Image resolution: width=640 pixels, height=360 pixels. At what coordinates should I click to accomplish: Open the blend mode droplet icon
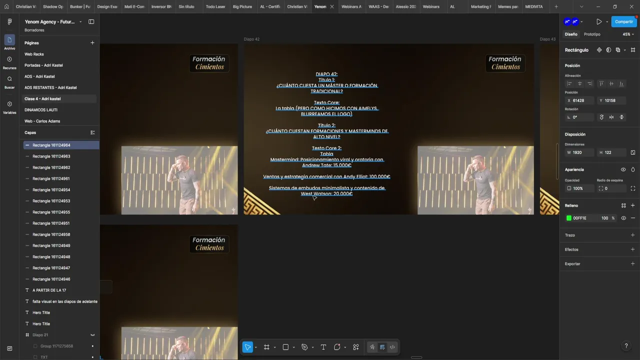(633, 169)
